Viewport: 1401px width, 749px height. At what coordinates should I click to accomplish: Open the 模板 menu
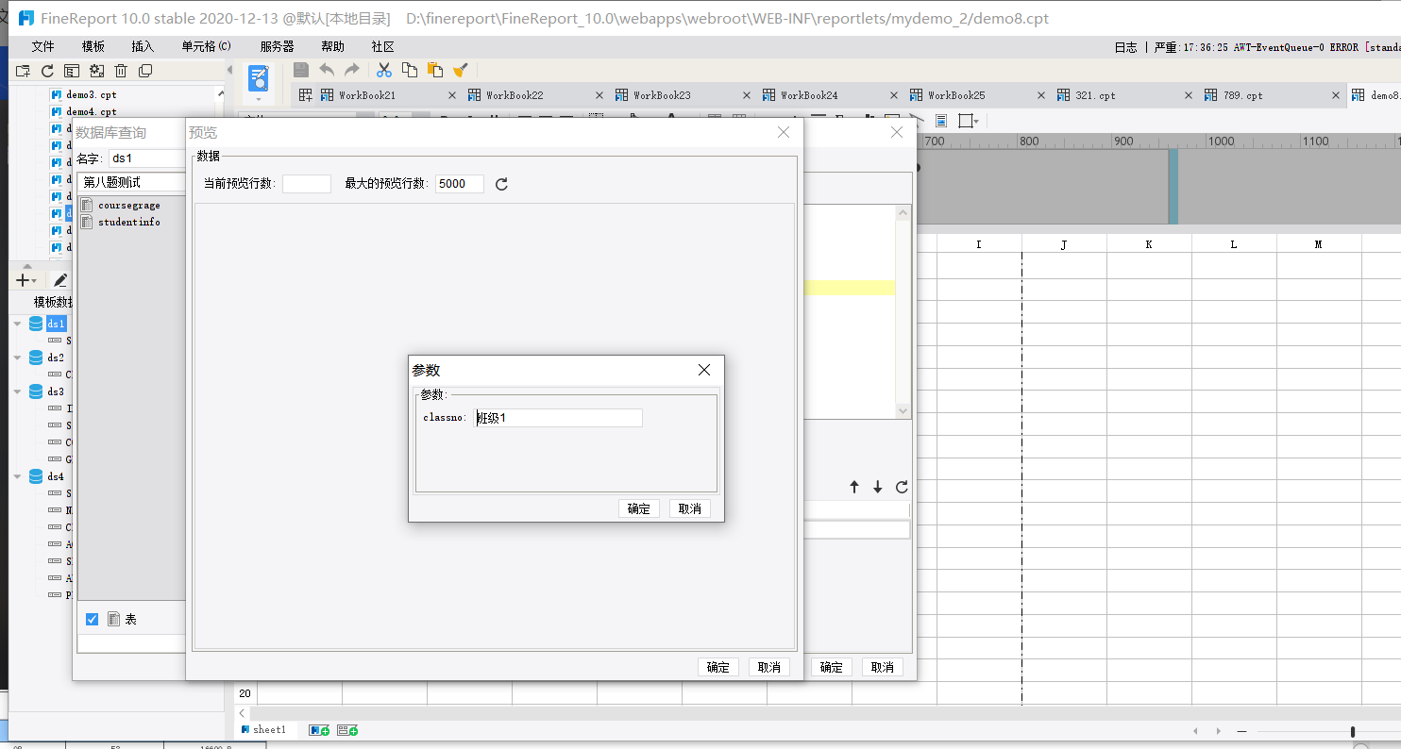93,46
